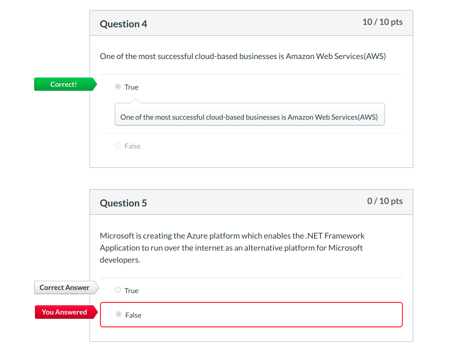Click the False label text in Question 5

133,315
